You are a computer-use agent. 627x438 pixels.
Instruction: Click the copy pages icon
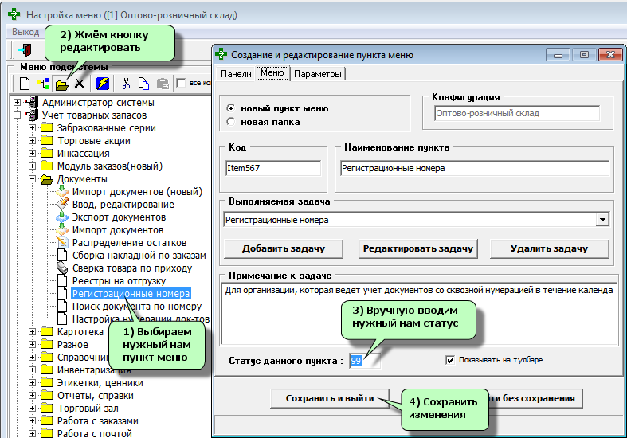click(143, 83)
